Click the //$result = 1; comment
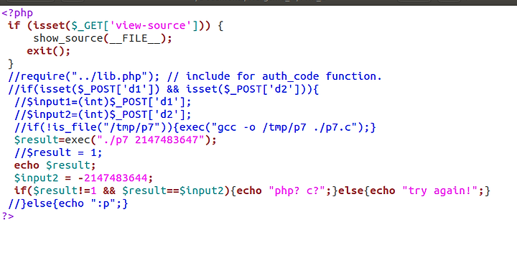517x271 pixels. (x=58, y=152)
